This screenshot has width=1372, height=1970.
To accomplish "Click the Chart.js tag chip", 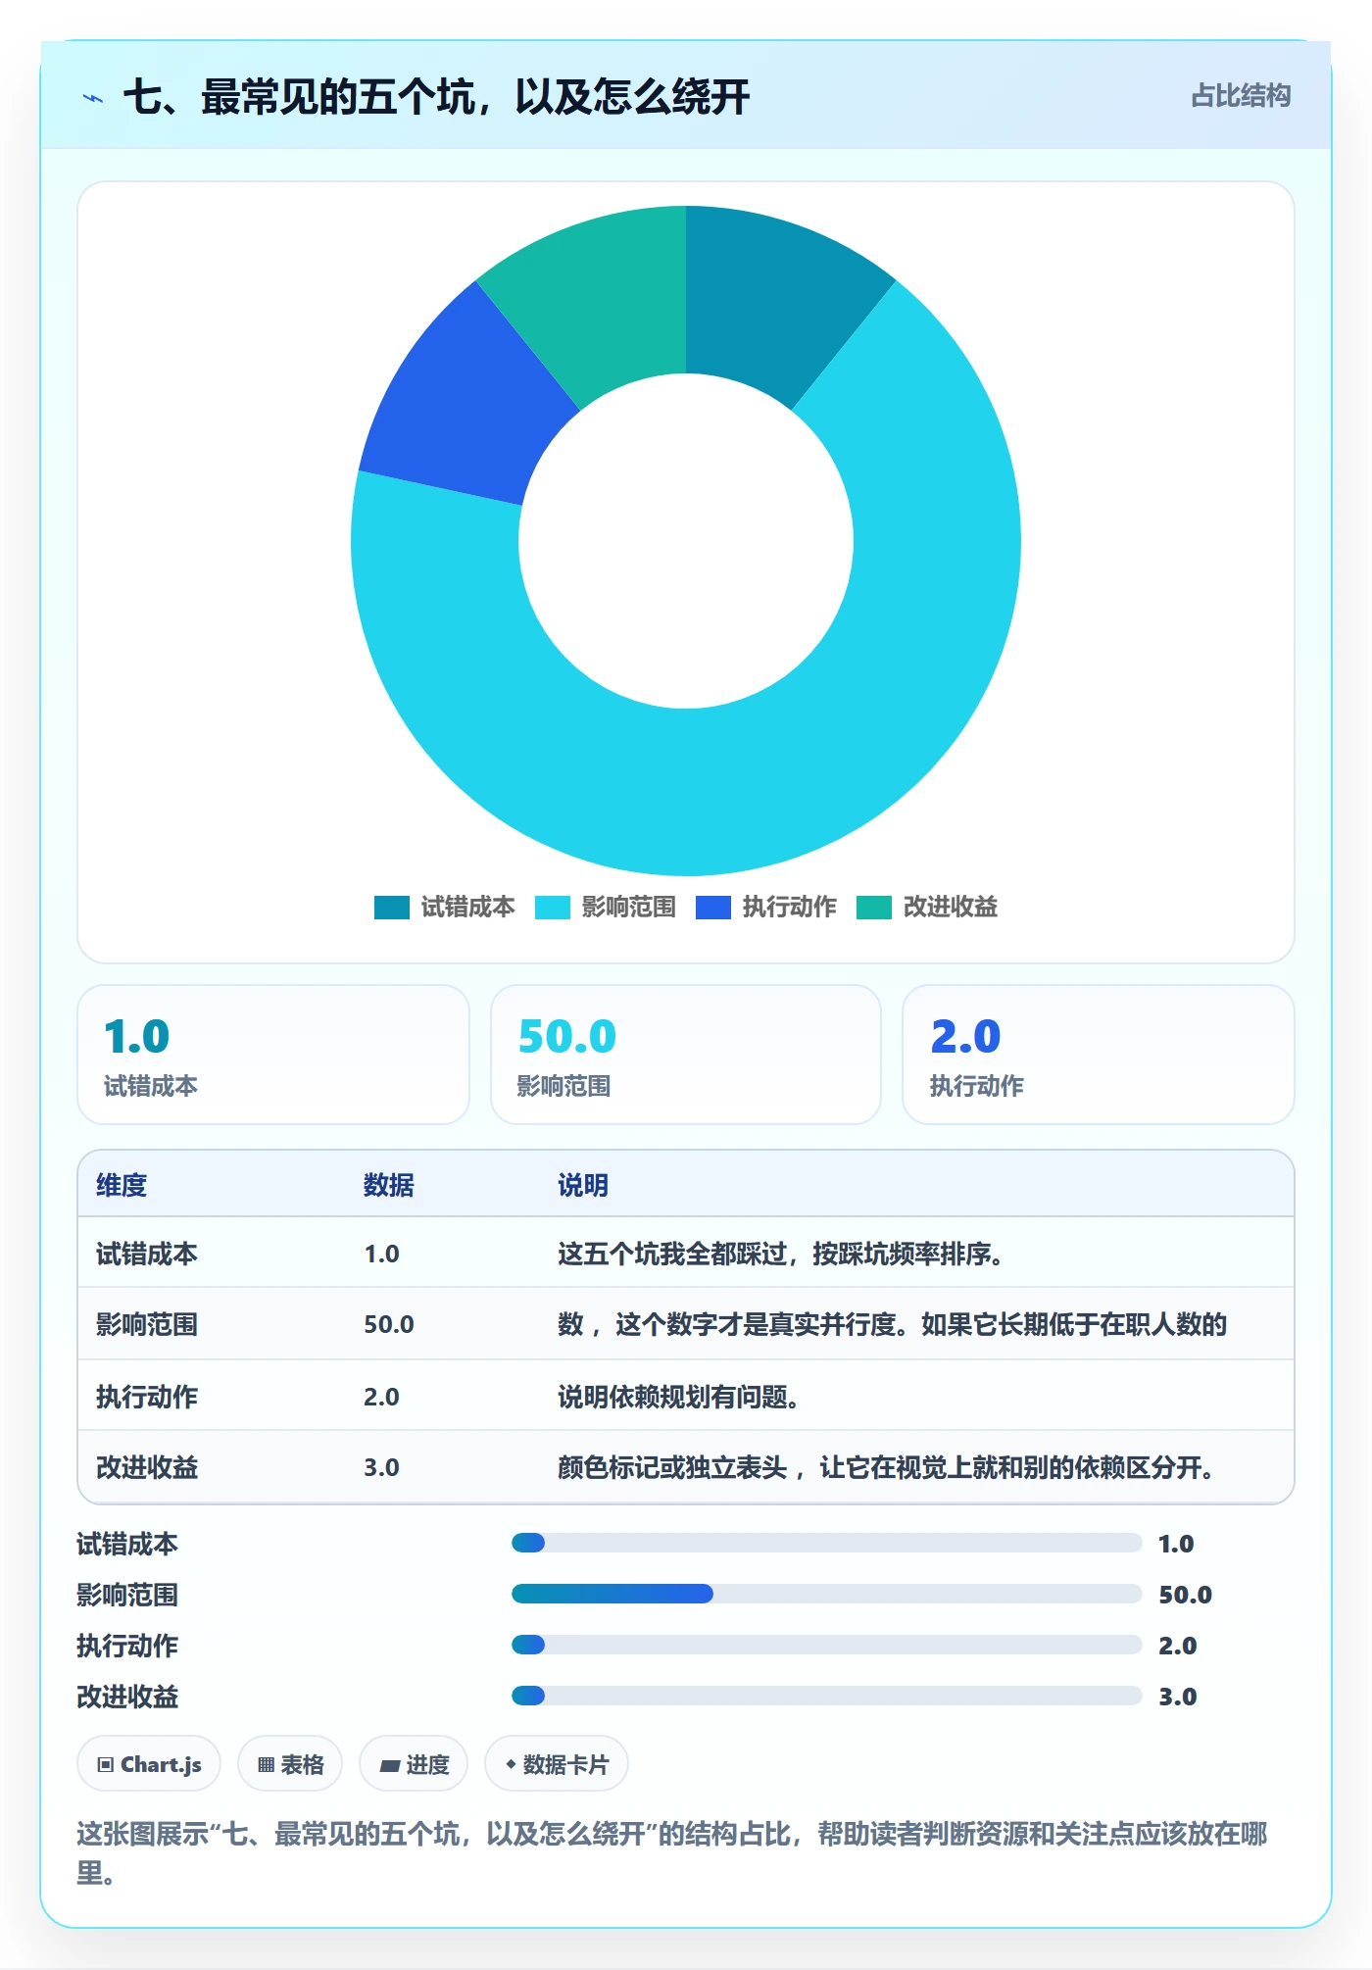I will 149,1764.
